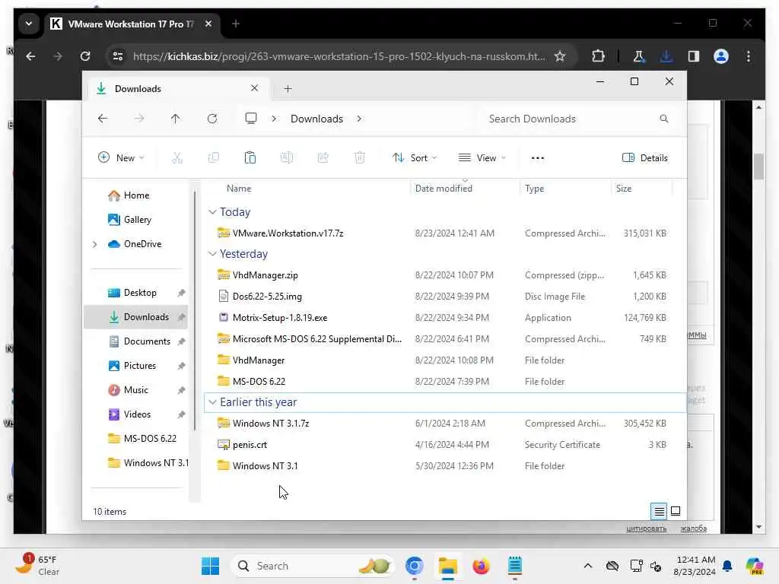Open Chrome tab search dropdown
The image size is (779, 584).
click(x=29, y=24)
